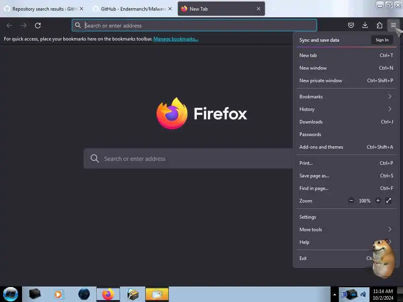This screenshot has width=403, height=302.
Task: Open the Downloads arrow toolbar icon
Action: [365, 25]
